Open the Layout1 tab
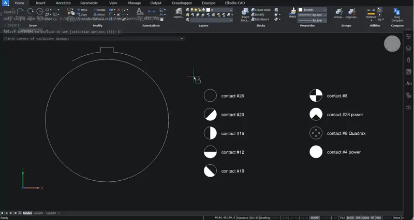The height and width of the screenshot is (220, 414). click(x=38, y=213)
